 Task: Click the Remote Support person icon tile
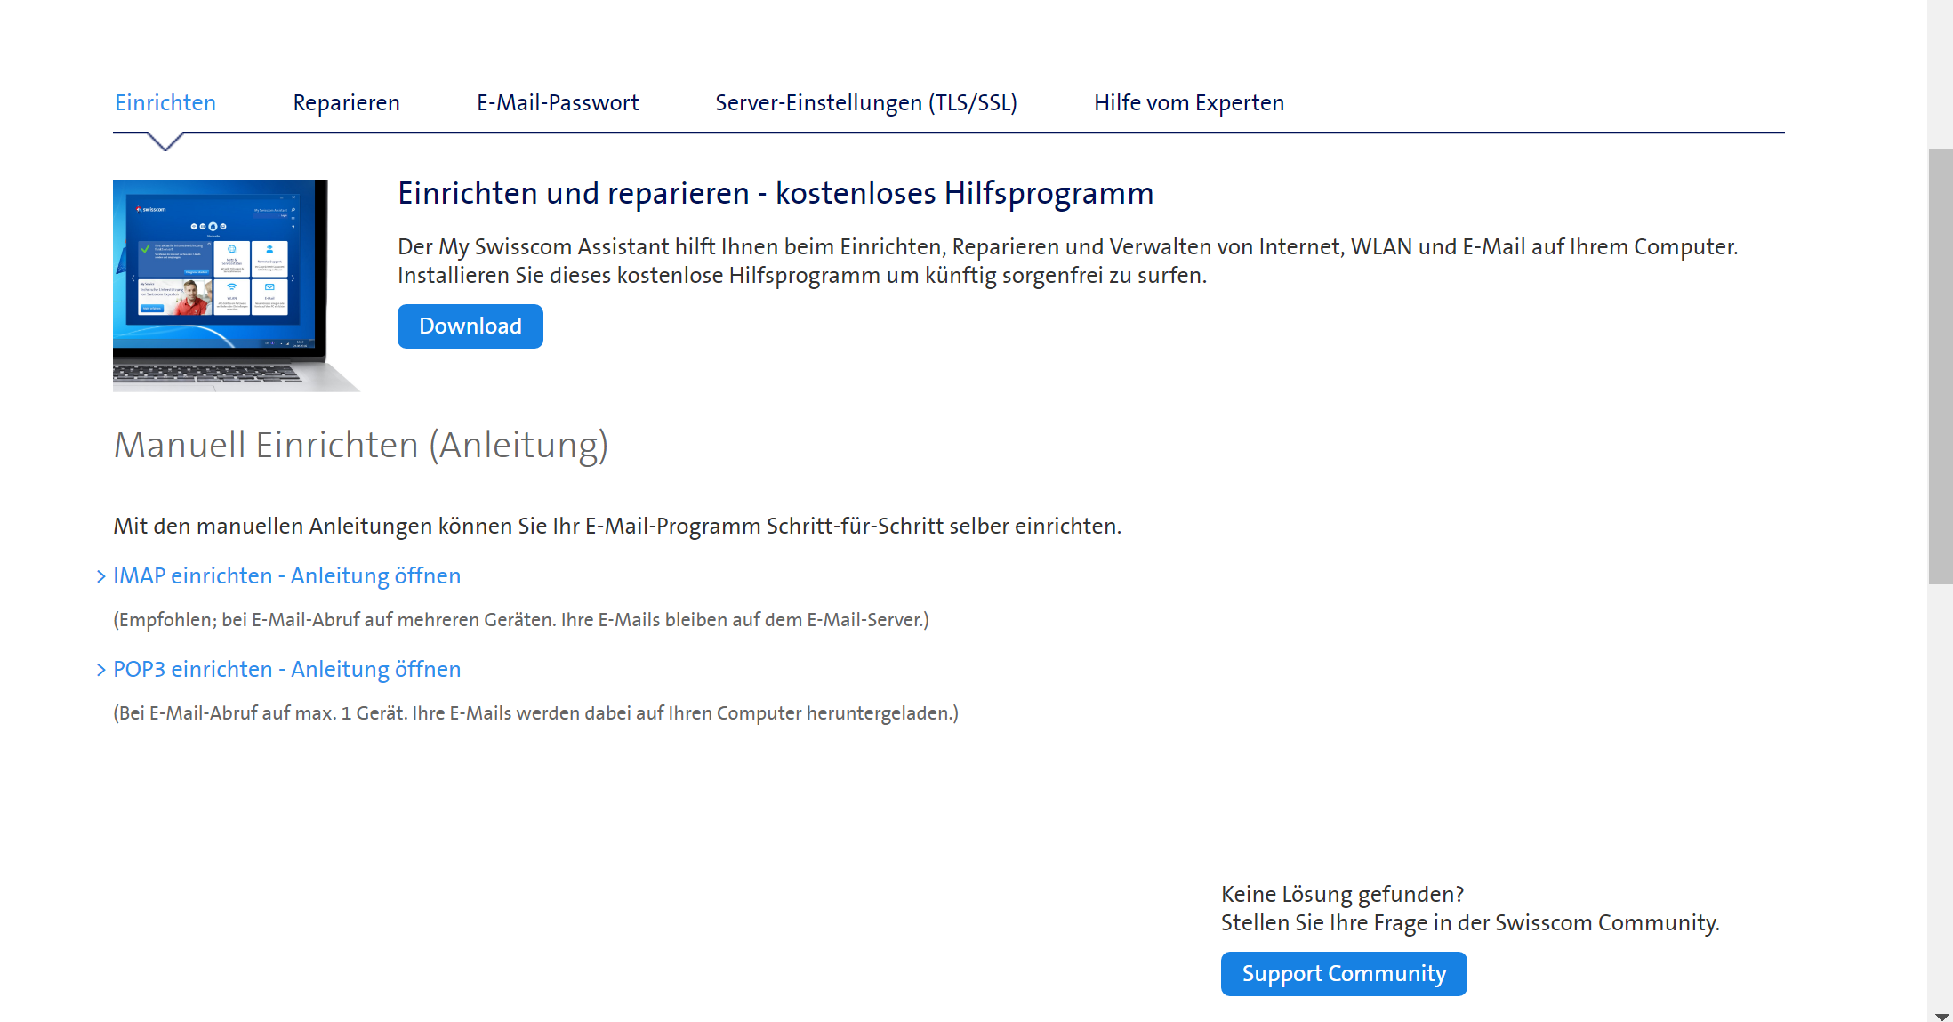tap(269, 249)
